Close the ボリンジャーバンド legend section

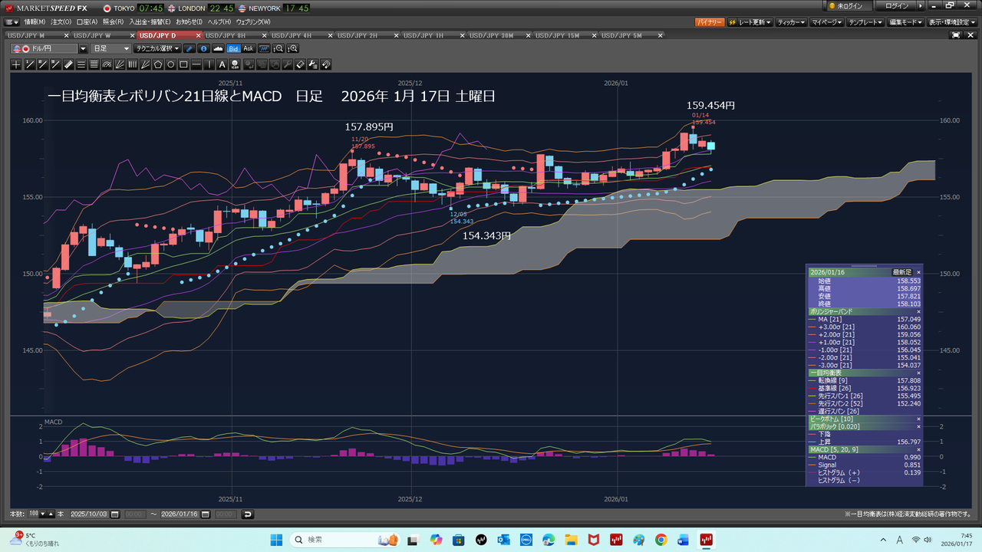[x=918, y=312]
